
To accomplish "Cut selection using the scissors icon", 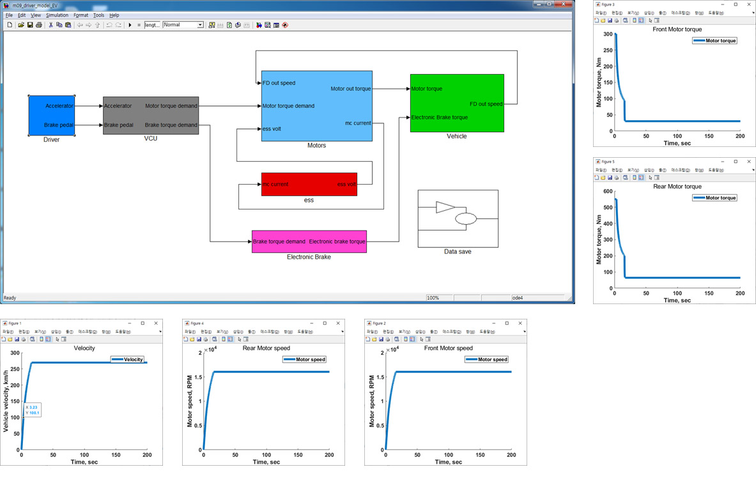I will point(50,25).
